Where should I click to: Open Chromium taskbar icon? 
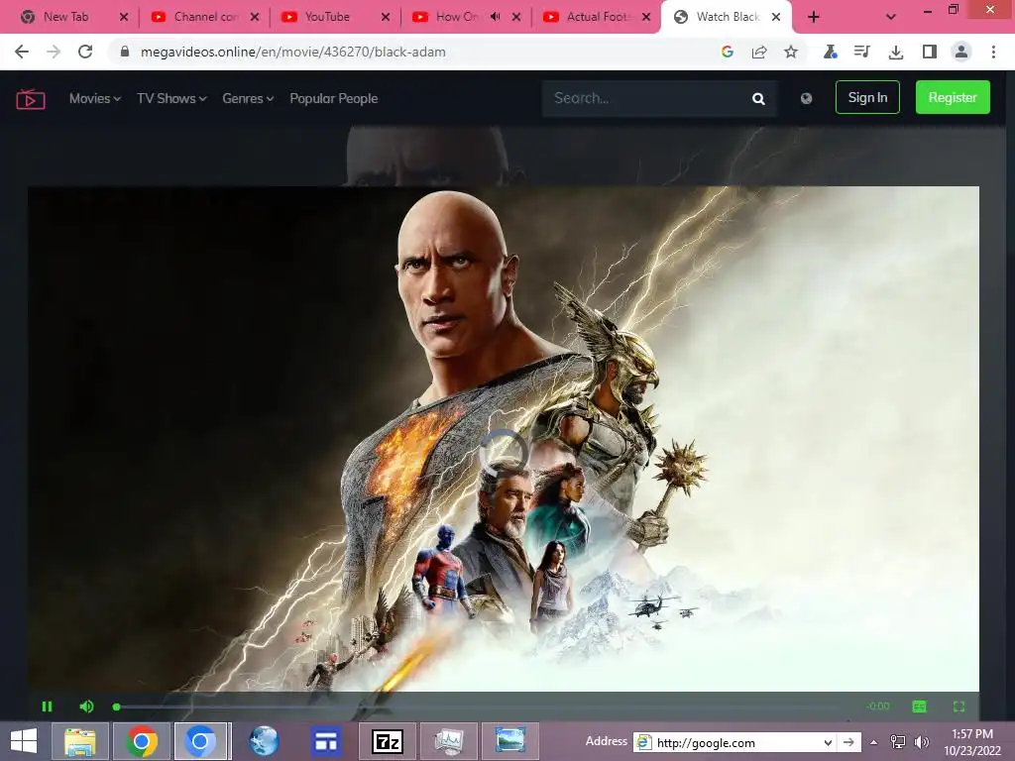click(200, 741)
